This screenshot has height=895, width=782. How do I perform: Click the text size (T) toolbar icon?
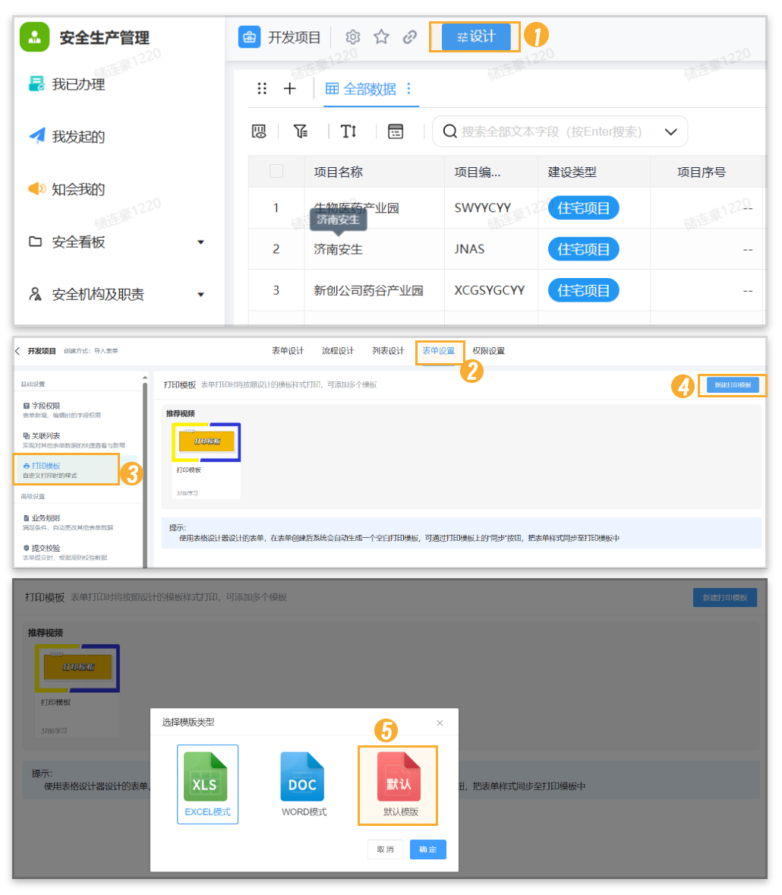click(348, 131)
